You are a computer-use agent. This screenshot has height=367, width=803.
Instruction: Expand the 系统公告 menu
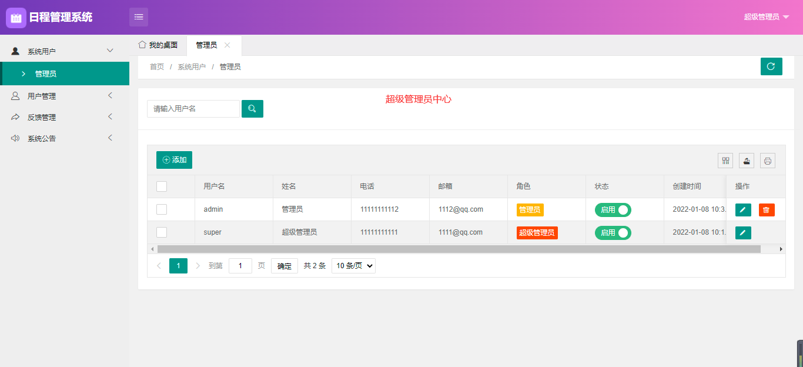click(110, 138)
